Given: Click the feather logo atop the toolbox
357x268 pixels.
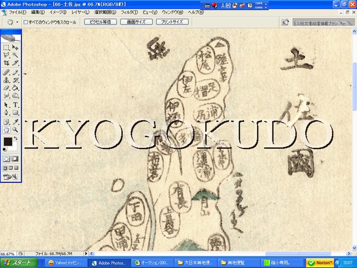Looking at the screenshot, I should click(x=11, y=38).
